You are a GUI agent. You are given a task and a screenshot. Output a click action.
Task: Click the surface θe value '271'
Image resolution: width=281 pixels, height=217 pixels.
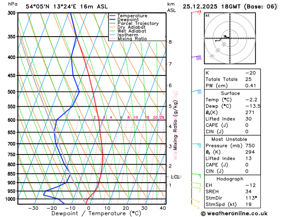250,113
